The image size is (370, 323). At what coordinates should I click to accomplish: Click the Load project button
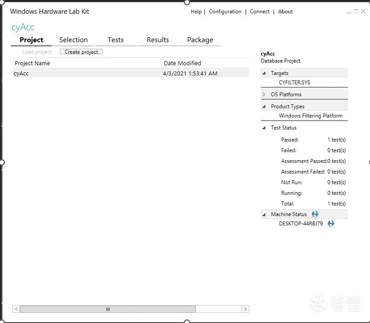coord(37,52)
